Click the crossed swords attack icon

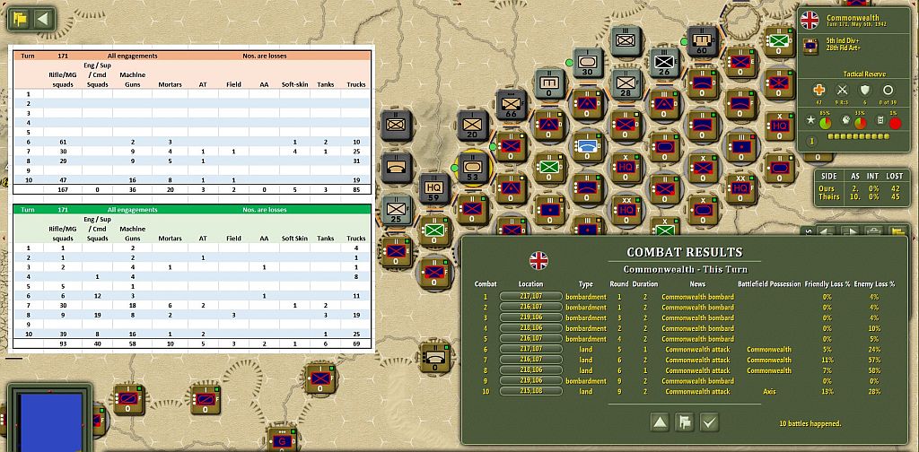click(x=842, y=91)
